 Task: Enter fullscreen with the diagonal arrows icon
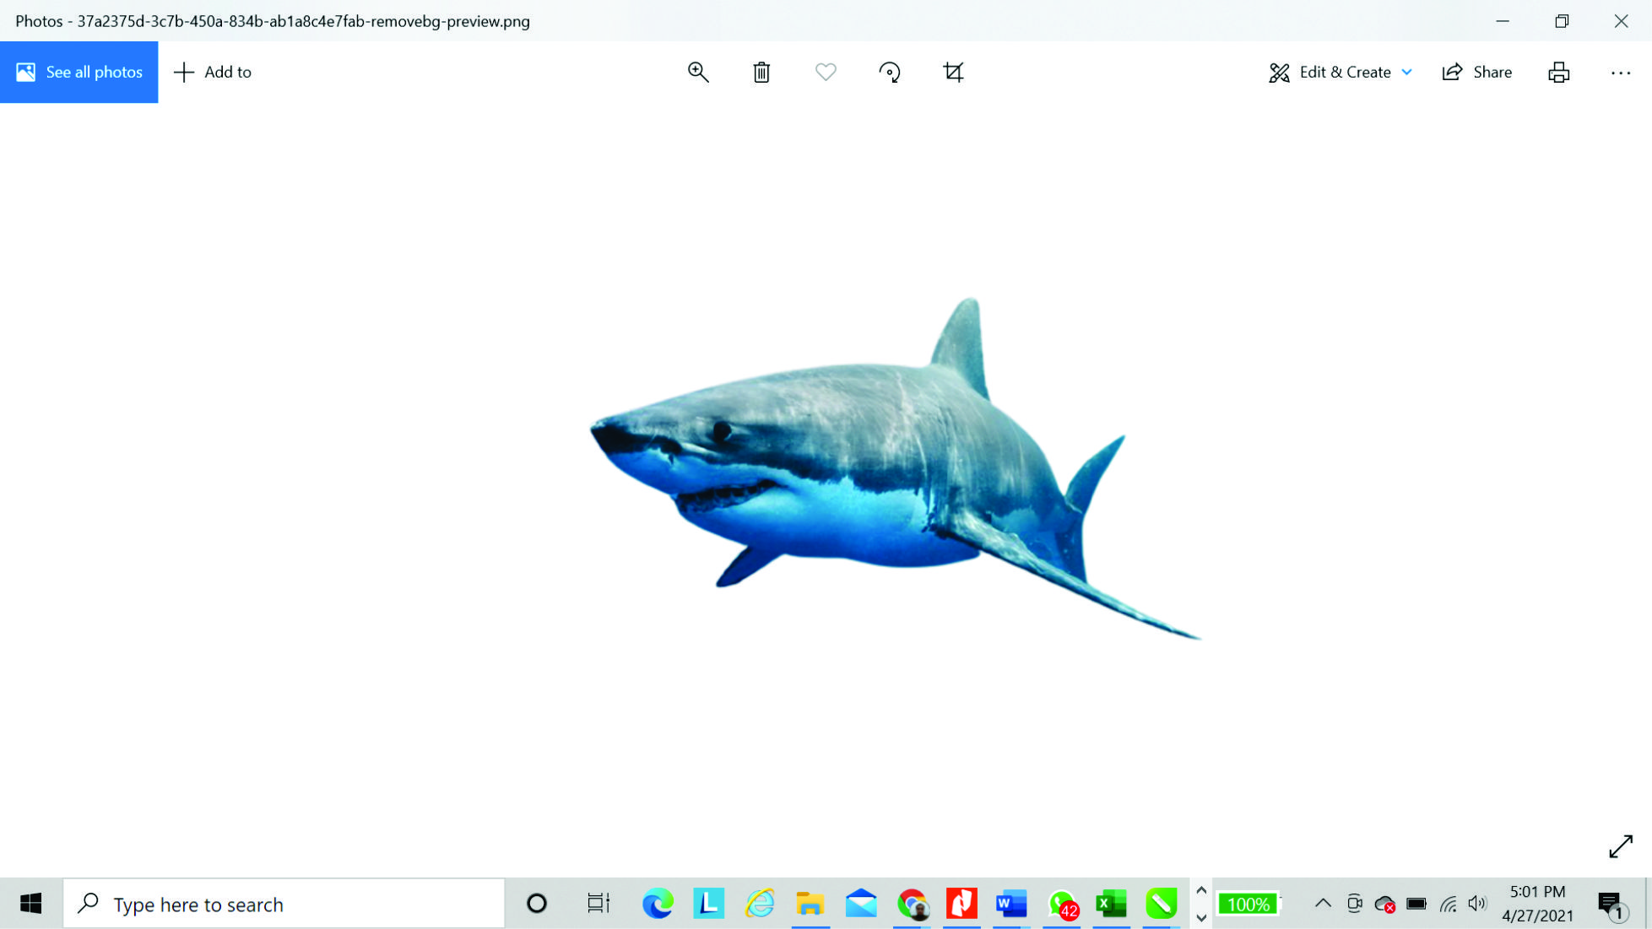pyautogui.click(x=1620, y=845)
